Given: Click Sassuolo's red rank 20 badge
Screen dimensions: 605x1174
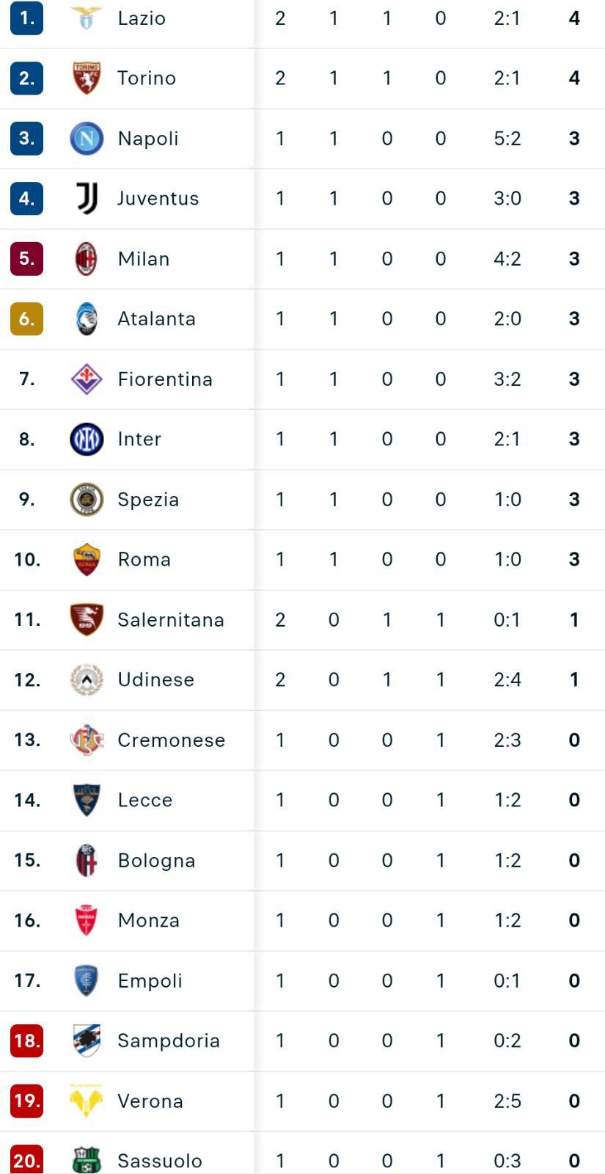Looking at the screenshot, I should [26, 1161].
